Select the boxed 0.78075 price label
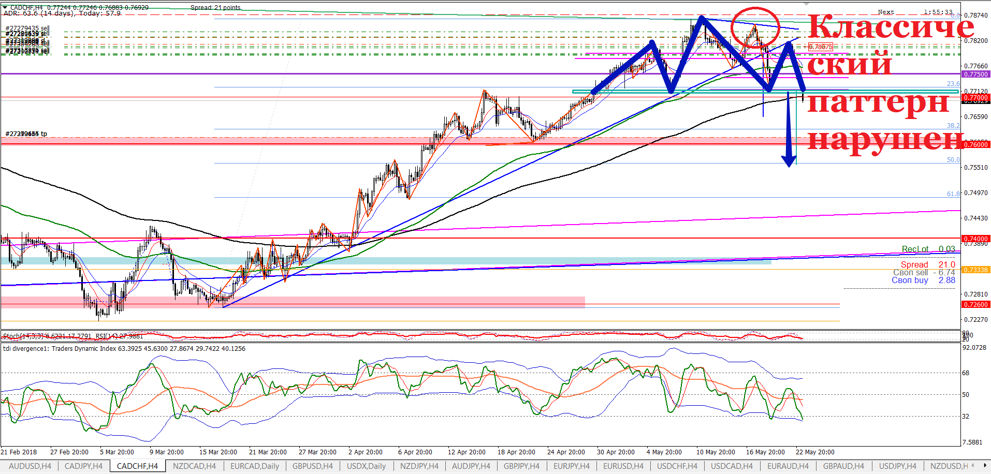 821,47
